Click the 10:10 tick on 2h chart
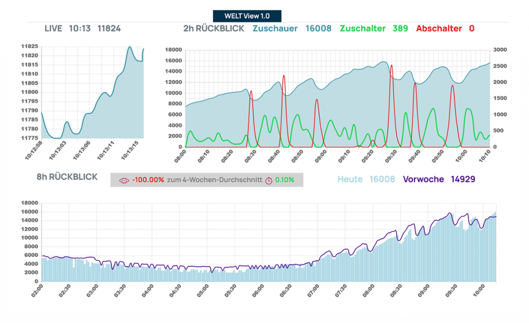529x323 pixels. pyautogui.click(x=485, y=156)
